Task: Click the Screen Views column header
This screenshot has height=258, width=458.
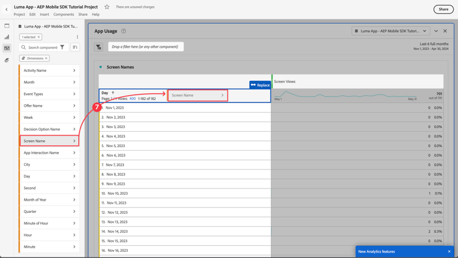Action: pyautogui.click(x=285, y=82)
